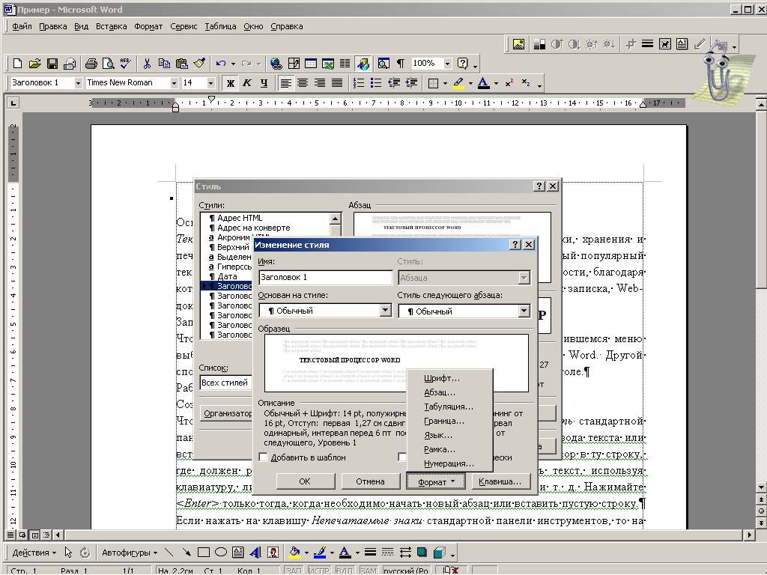The width and height of the screenshot is (767, 575).
Task: Apply numbered list formatting
Action: (x=359, y=83)
